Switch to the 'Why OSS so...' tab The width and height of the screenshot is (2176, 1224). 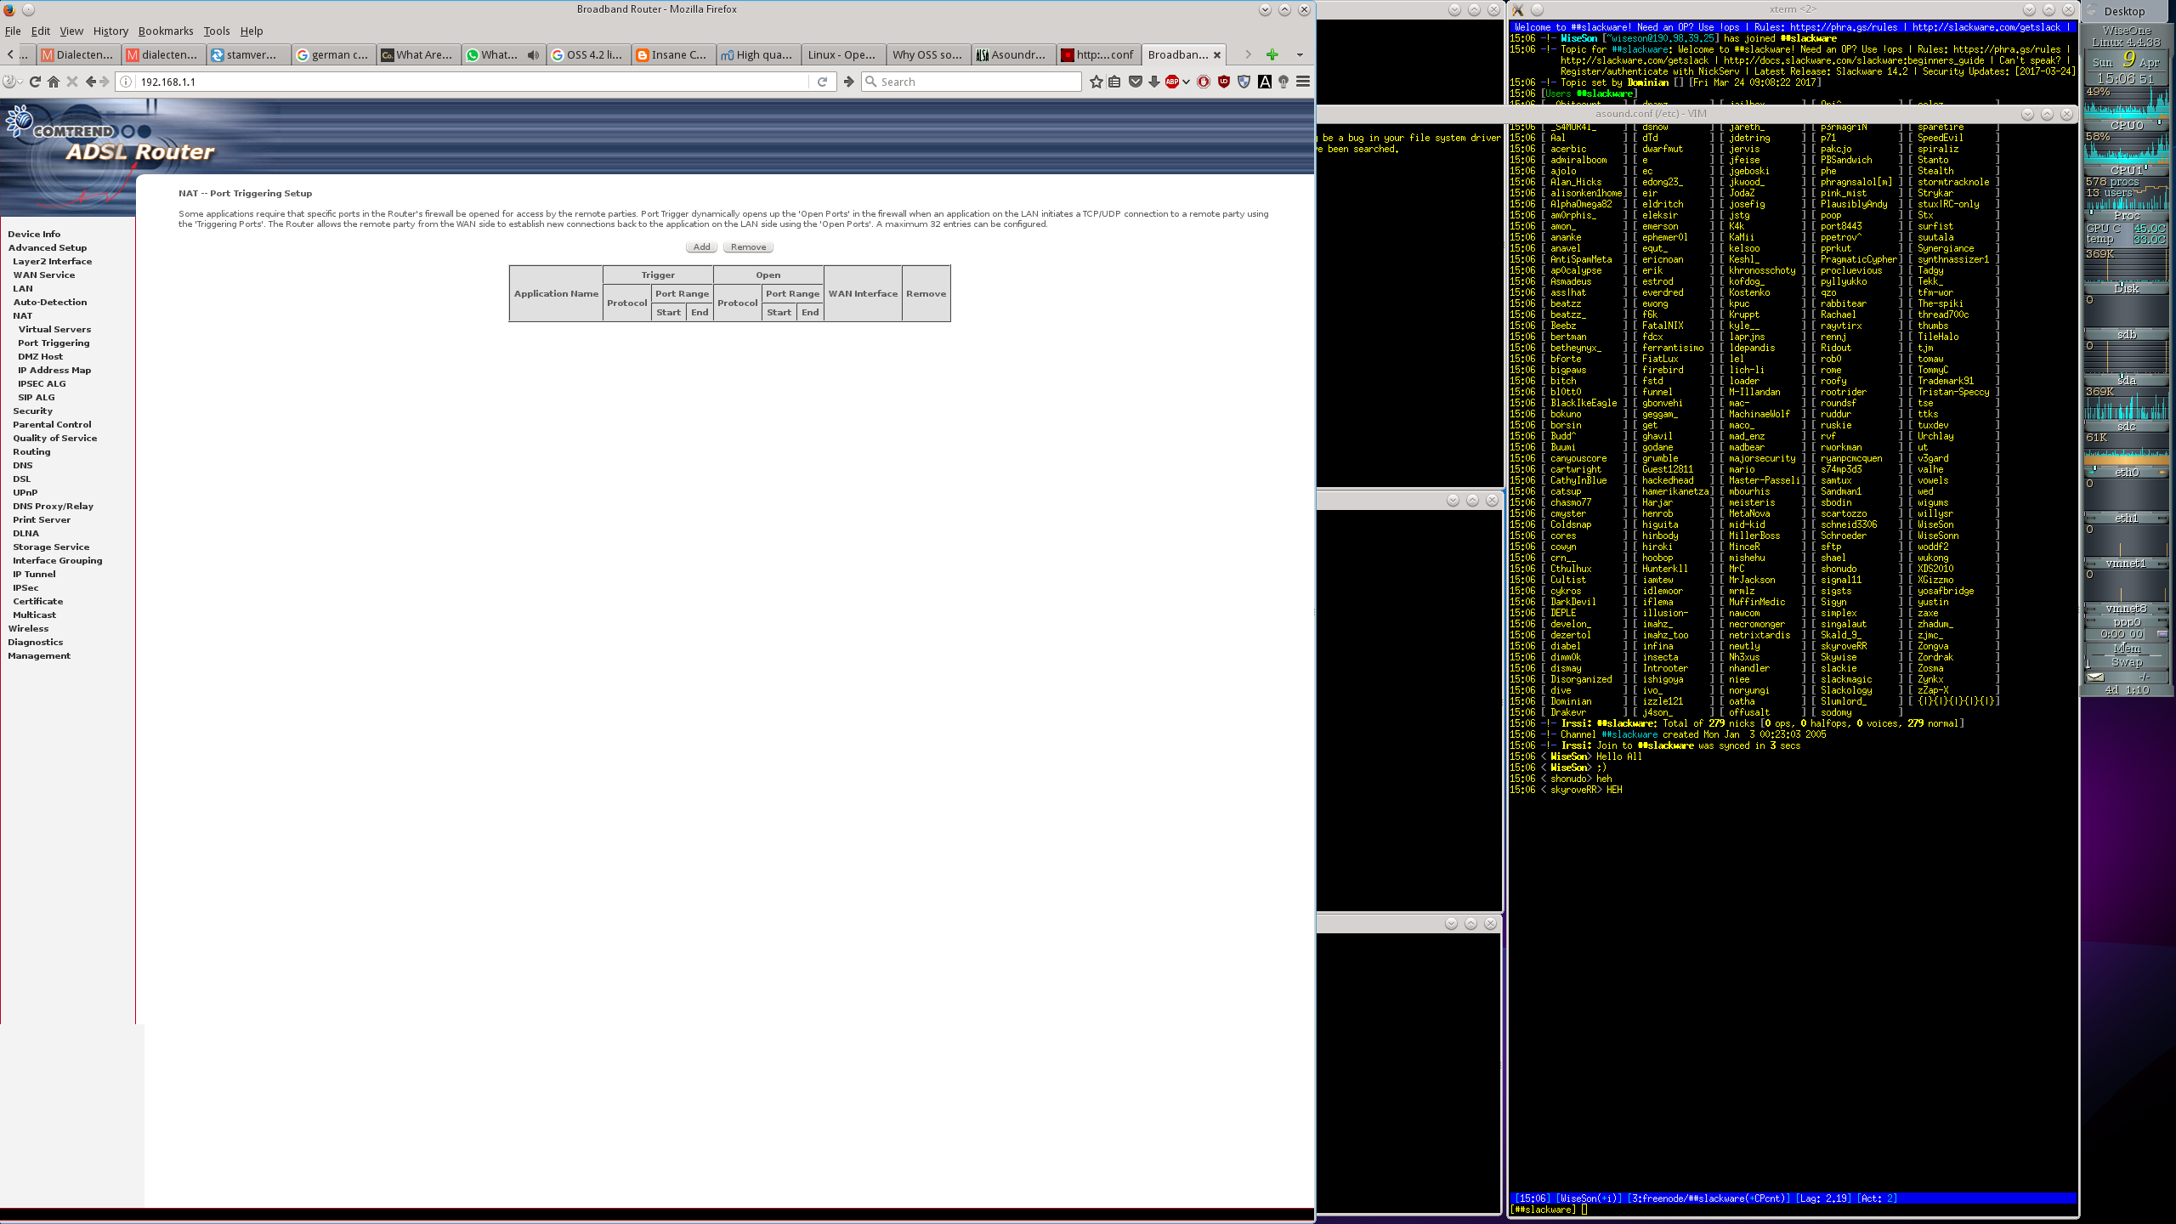point(928,54)
